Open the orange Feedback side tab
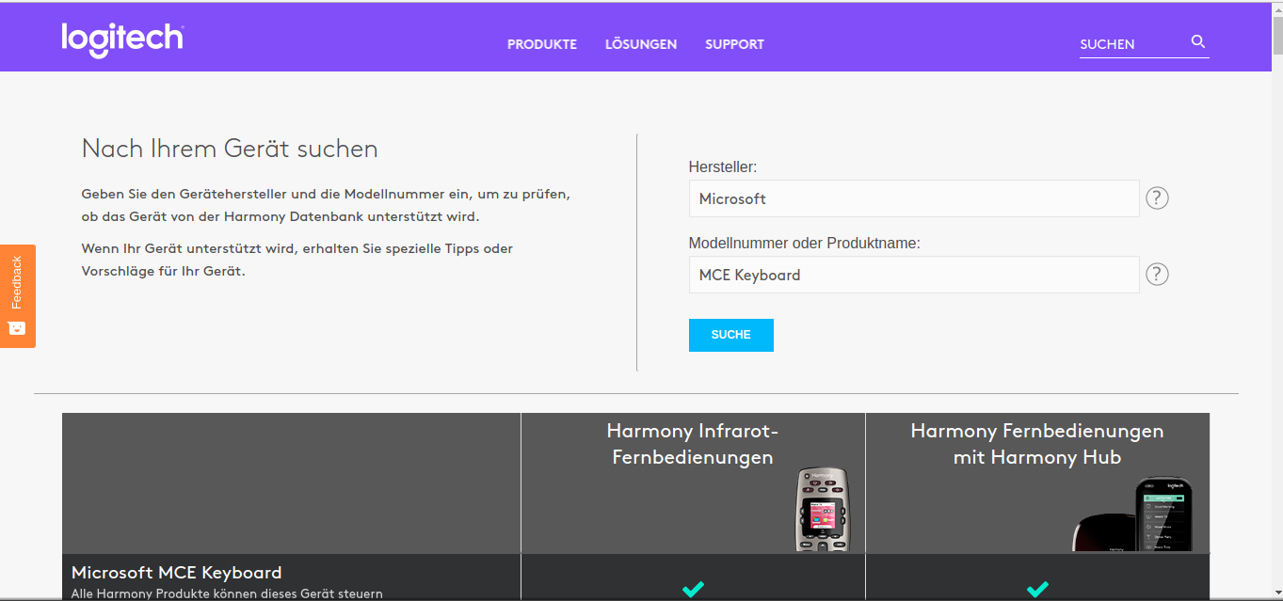Viewport: 1283px width, 601px height. pos(18,296)
